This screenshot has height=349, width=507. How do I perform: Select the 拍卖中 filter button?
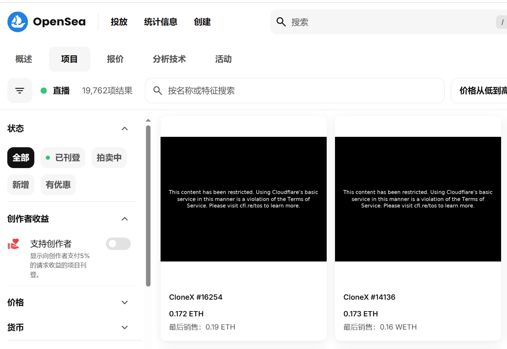pyautogui.click(x=109, y=158)
